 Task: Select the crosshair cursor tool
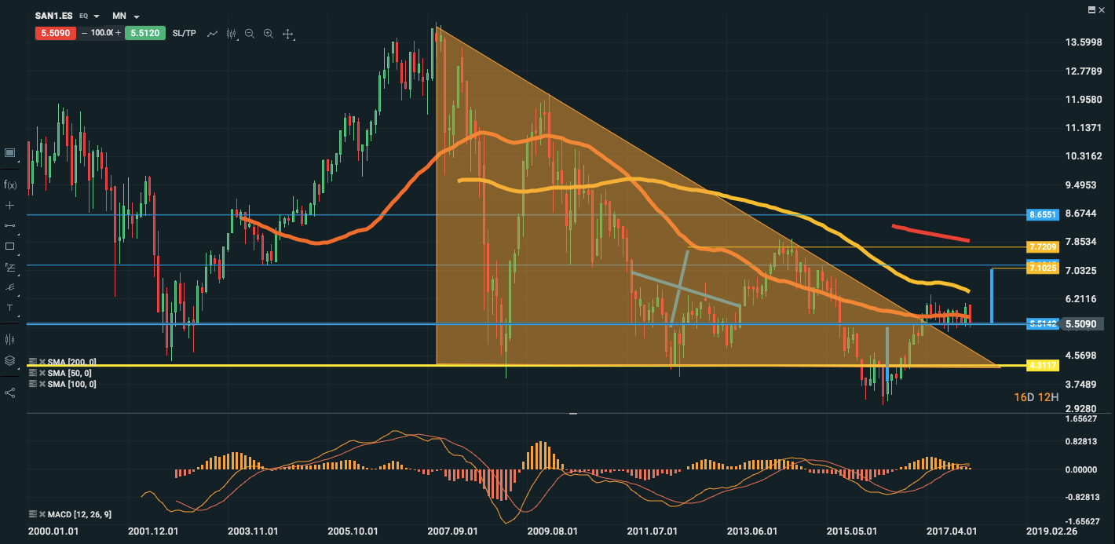coord(10,205)
